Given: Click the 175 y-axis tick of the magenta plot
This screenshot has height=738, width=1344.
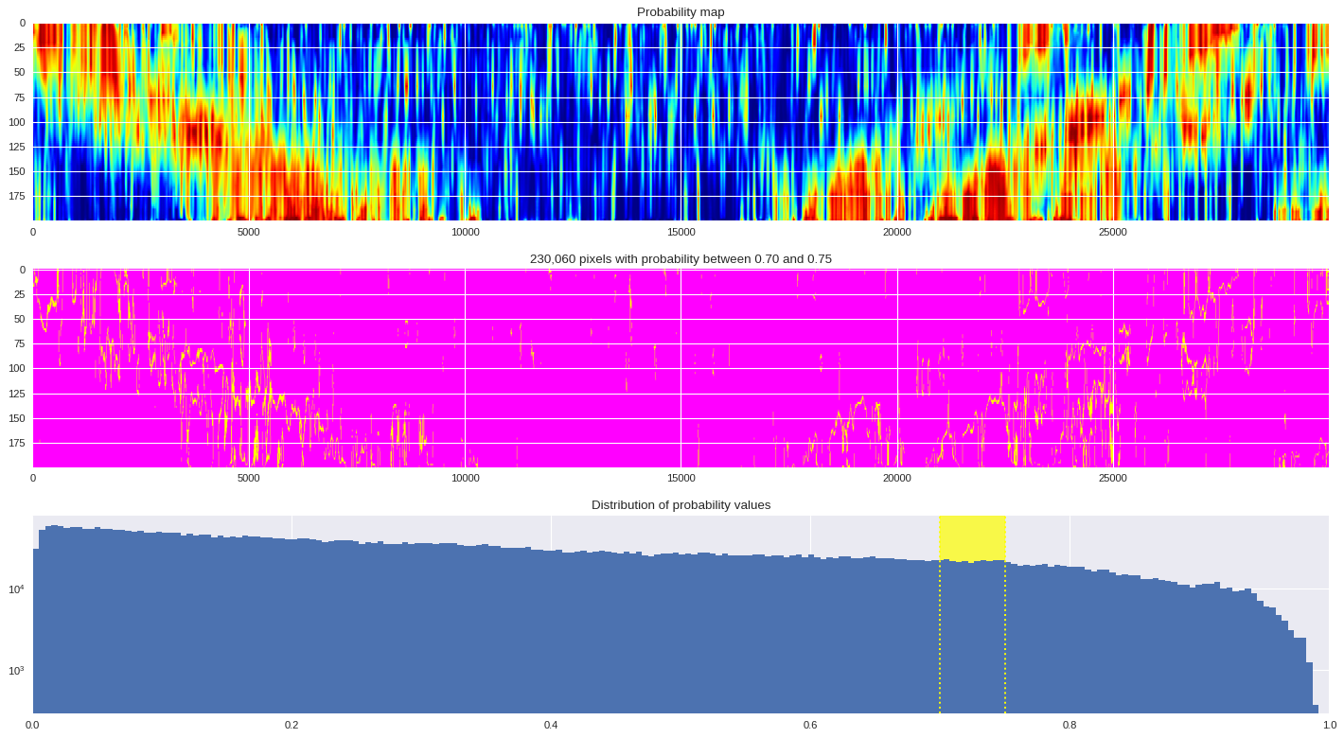Looking at the screenshot, I should pyautogui.click(x=17, y=443).
